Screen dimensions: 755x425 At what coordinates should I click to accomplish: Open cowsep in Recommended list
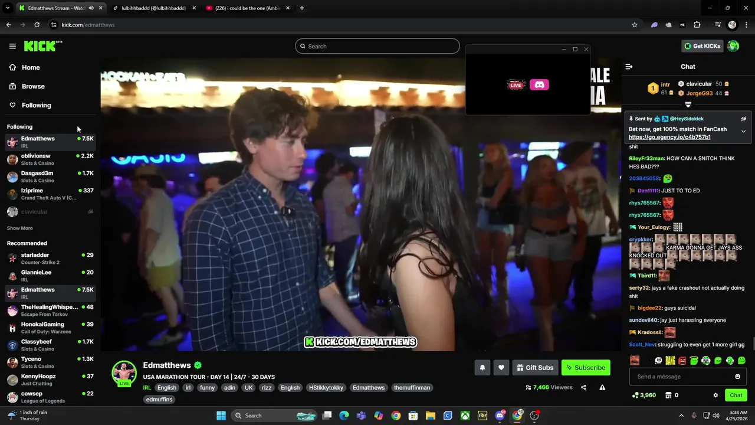point(50,397)
